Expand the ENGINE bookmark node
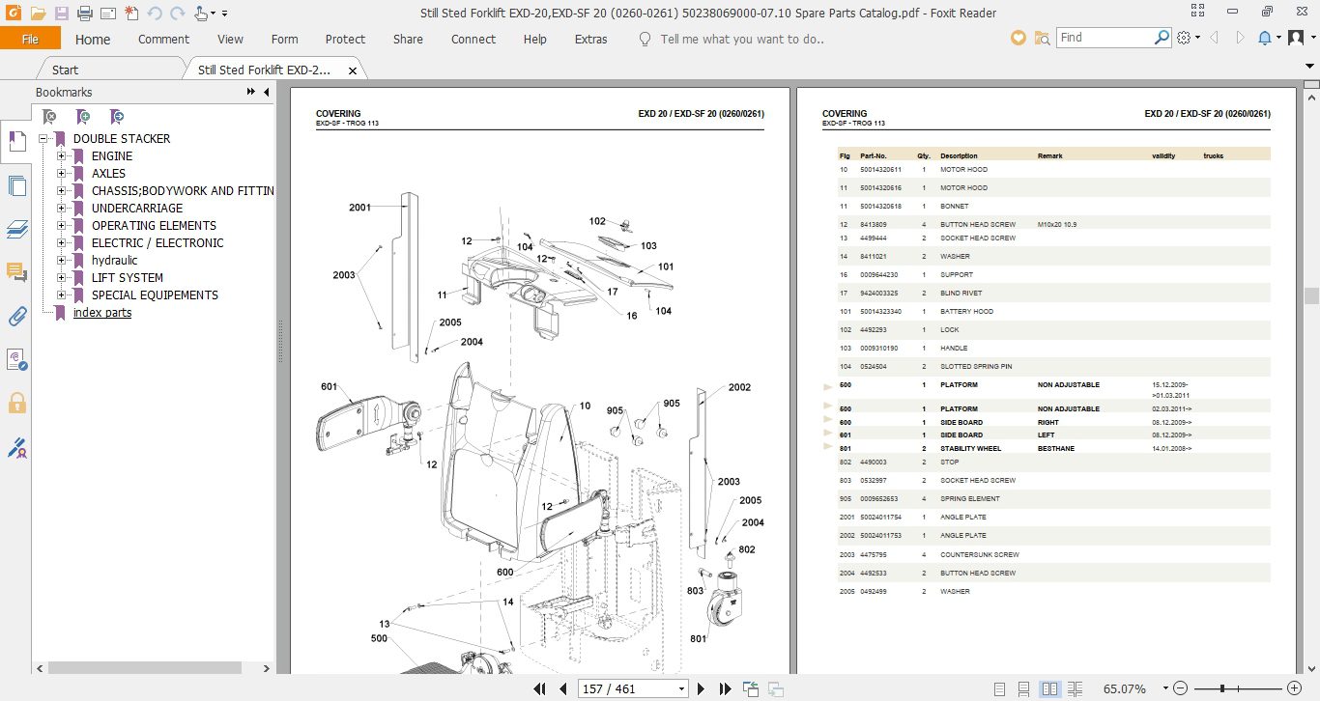The width and height of the screenshot is (1320, 701). [x=61, y=156]
